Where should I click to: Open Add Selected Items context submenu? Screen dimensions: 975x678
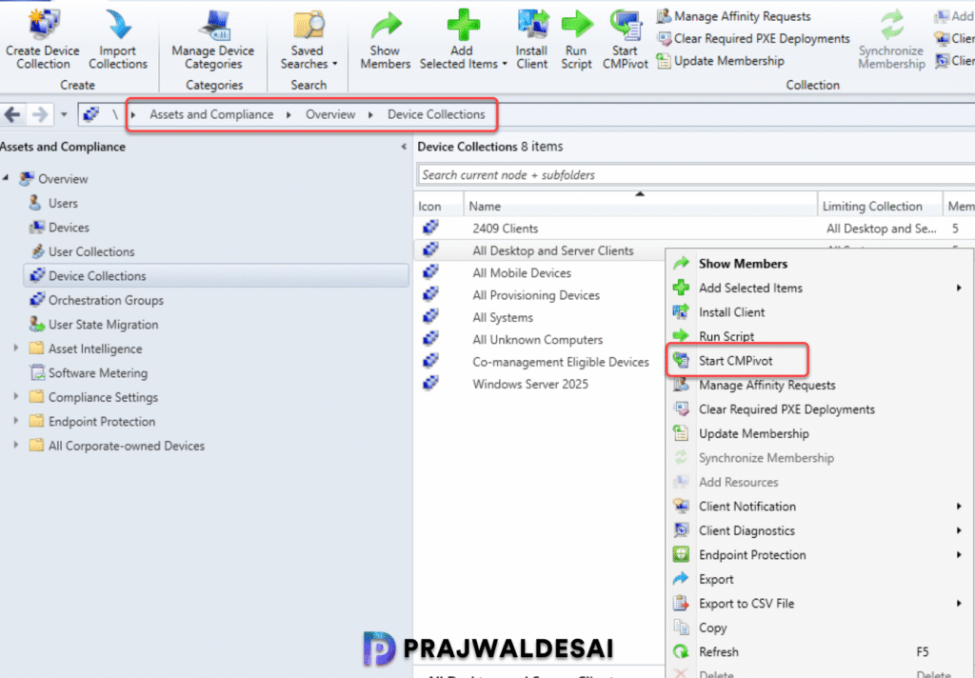pyautogui.click(x=818, y=288)
